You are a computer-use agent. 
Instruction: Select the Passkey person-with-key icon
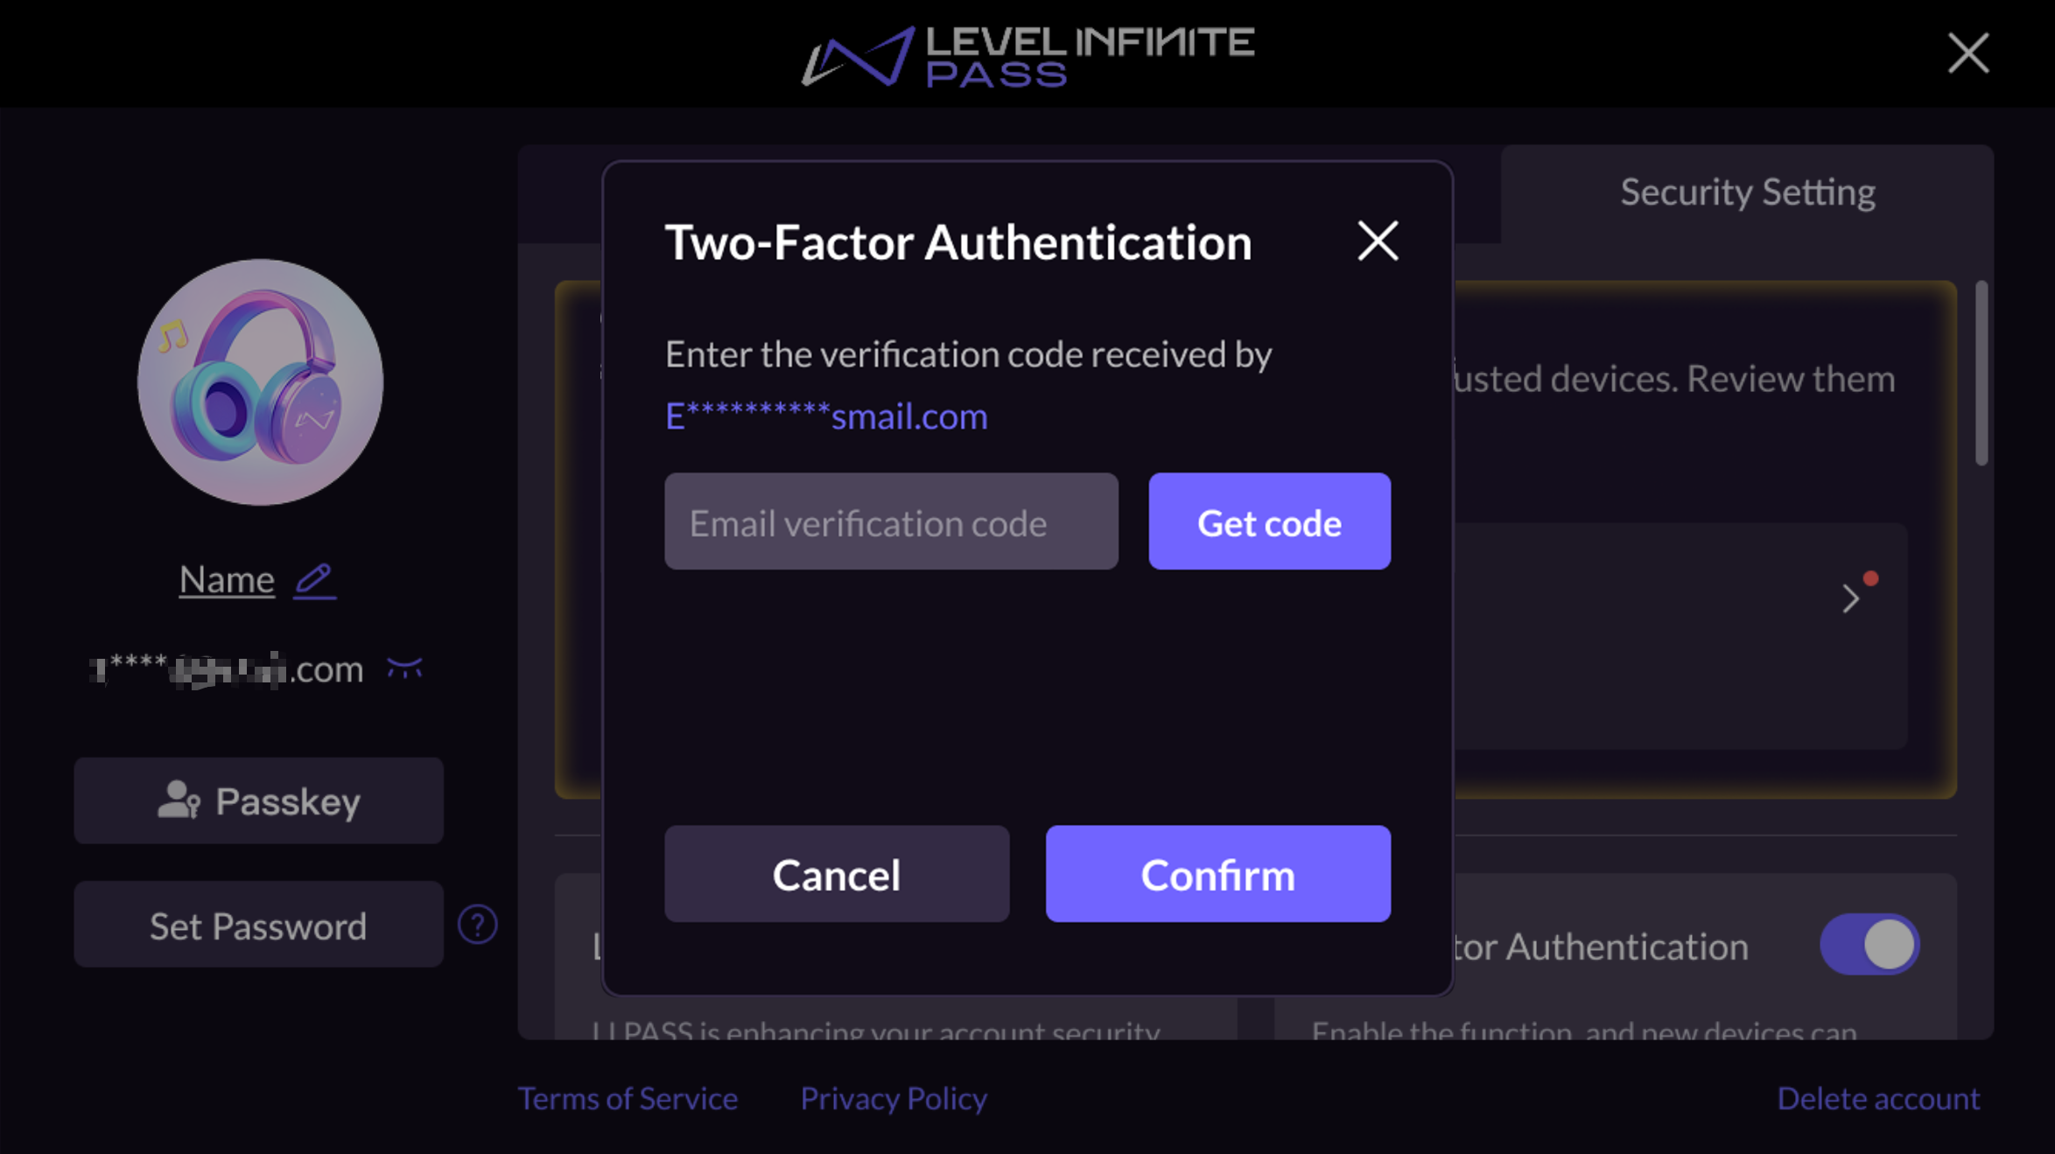(x=178, y=800)
